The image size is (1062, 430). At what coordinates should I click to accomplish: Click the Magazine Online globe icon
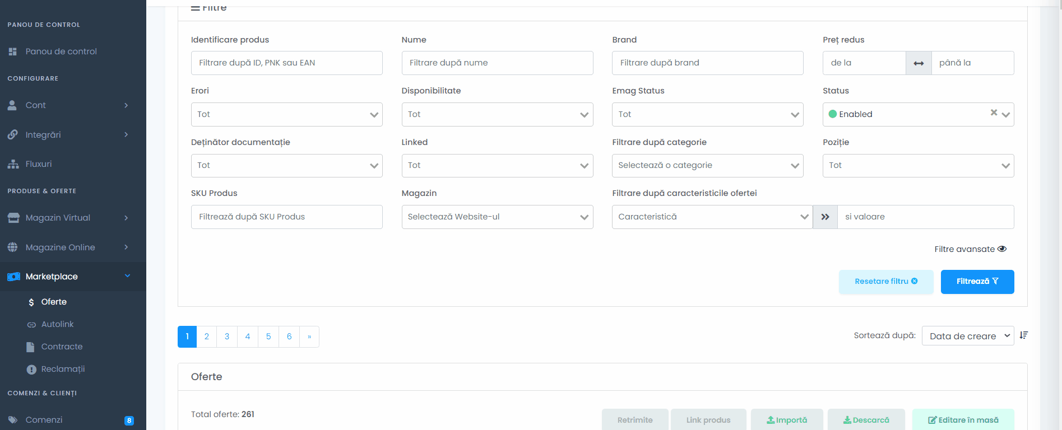click(x=12, y=247)
